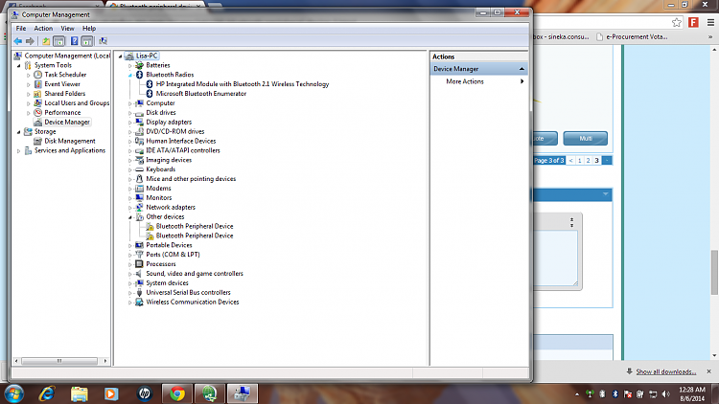This screenshot has height=404, width=719.
Task: Select the Imaging devices category
Action: 169,160
